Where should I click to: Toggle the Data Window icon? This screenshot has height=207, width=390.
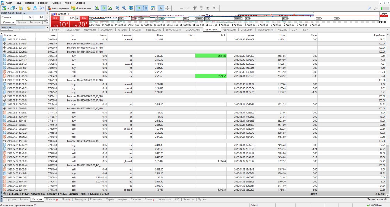point(28,8)
